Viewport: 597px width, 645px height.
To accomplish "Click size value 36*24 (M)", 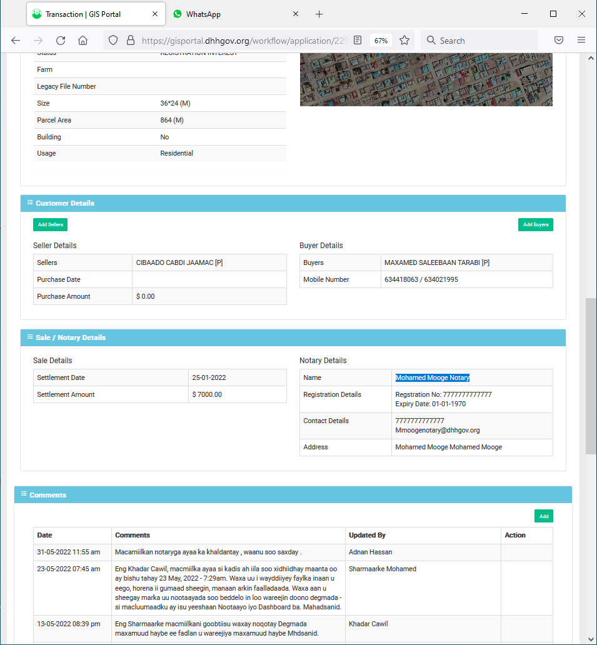I will [x=175, y=103].
